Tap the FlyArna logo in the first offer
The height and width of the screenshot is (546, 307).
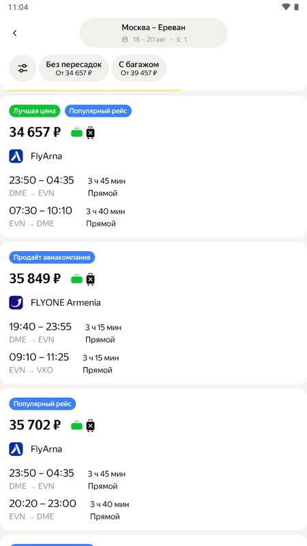pyautogui.click(x=16, y=156)
